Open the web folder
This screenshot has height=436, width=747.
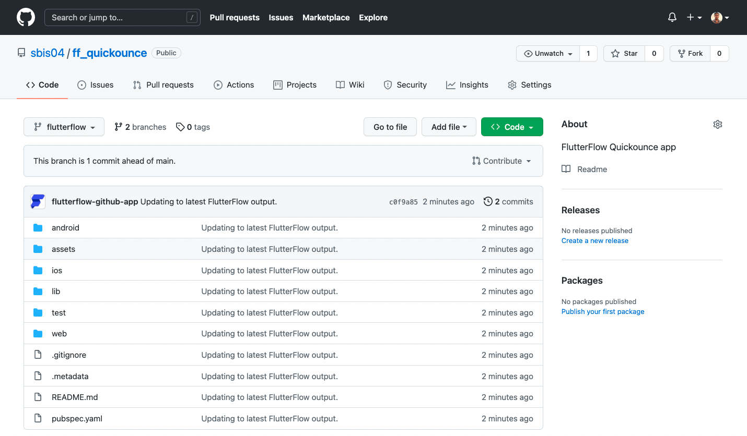coord(59,334)
